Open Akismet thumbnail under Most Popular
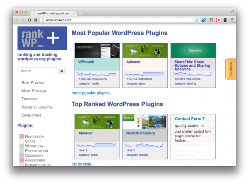This screenshot has height=184, width=249. point(145,51)
